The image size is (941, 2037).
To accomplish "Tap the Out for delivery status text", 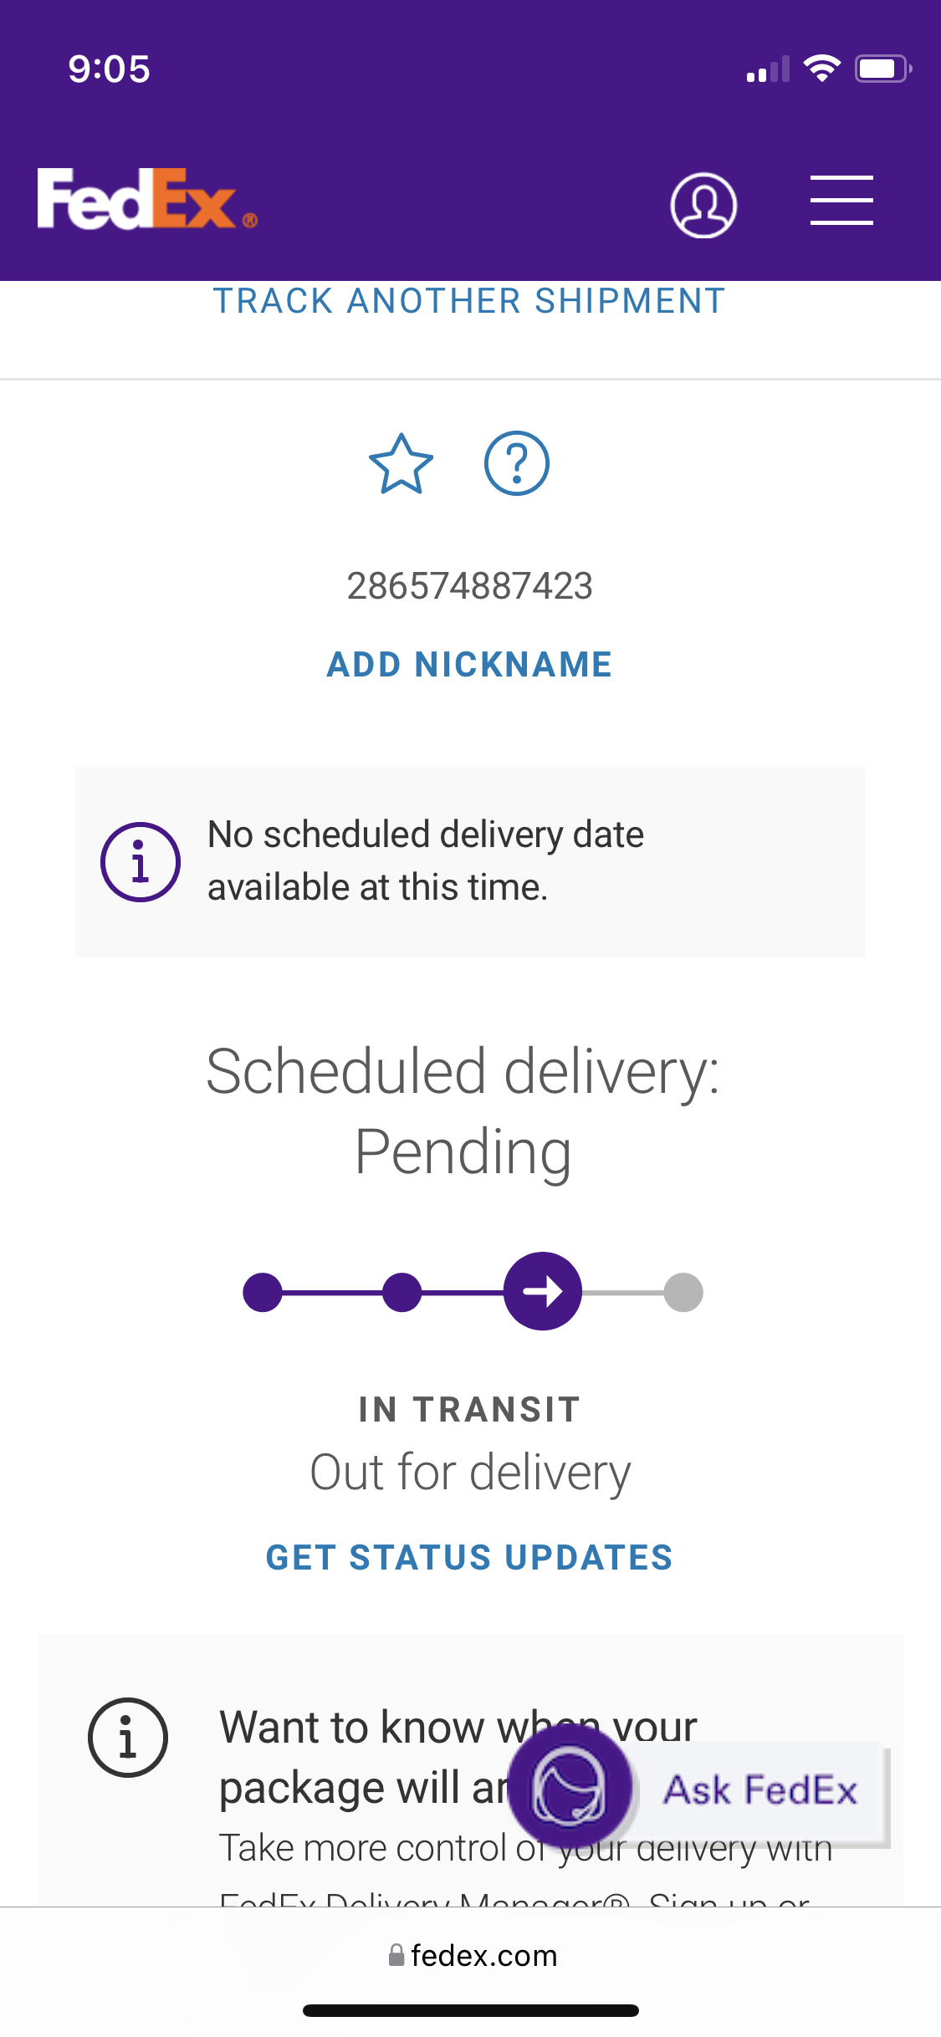I will pos(470,1473).
